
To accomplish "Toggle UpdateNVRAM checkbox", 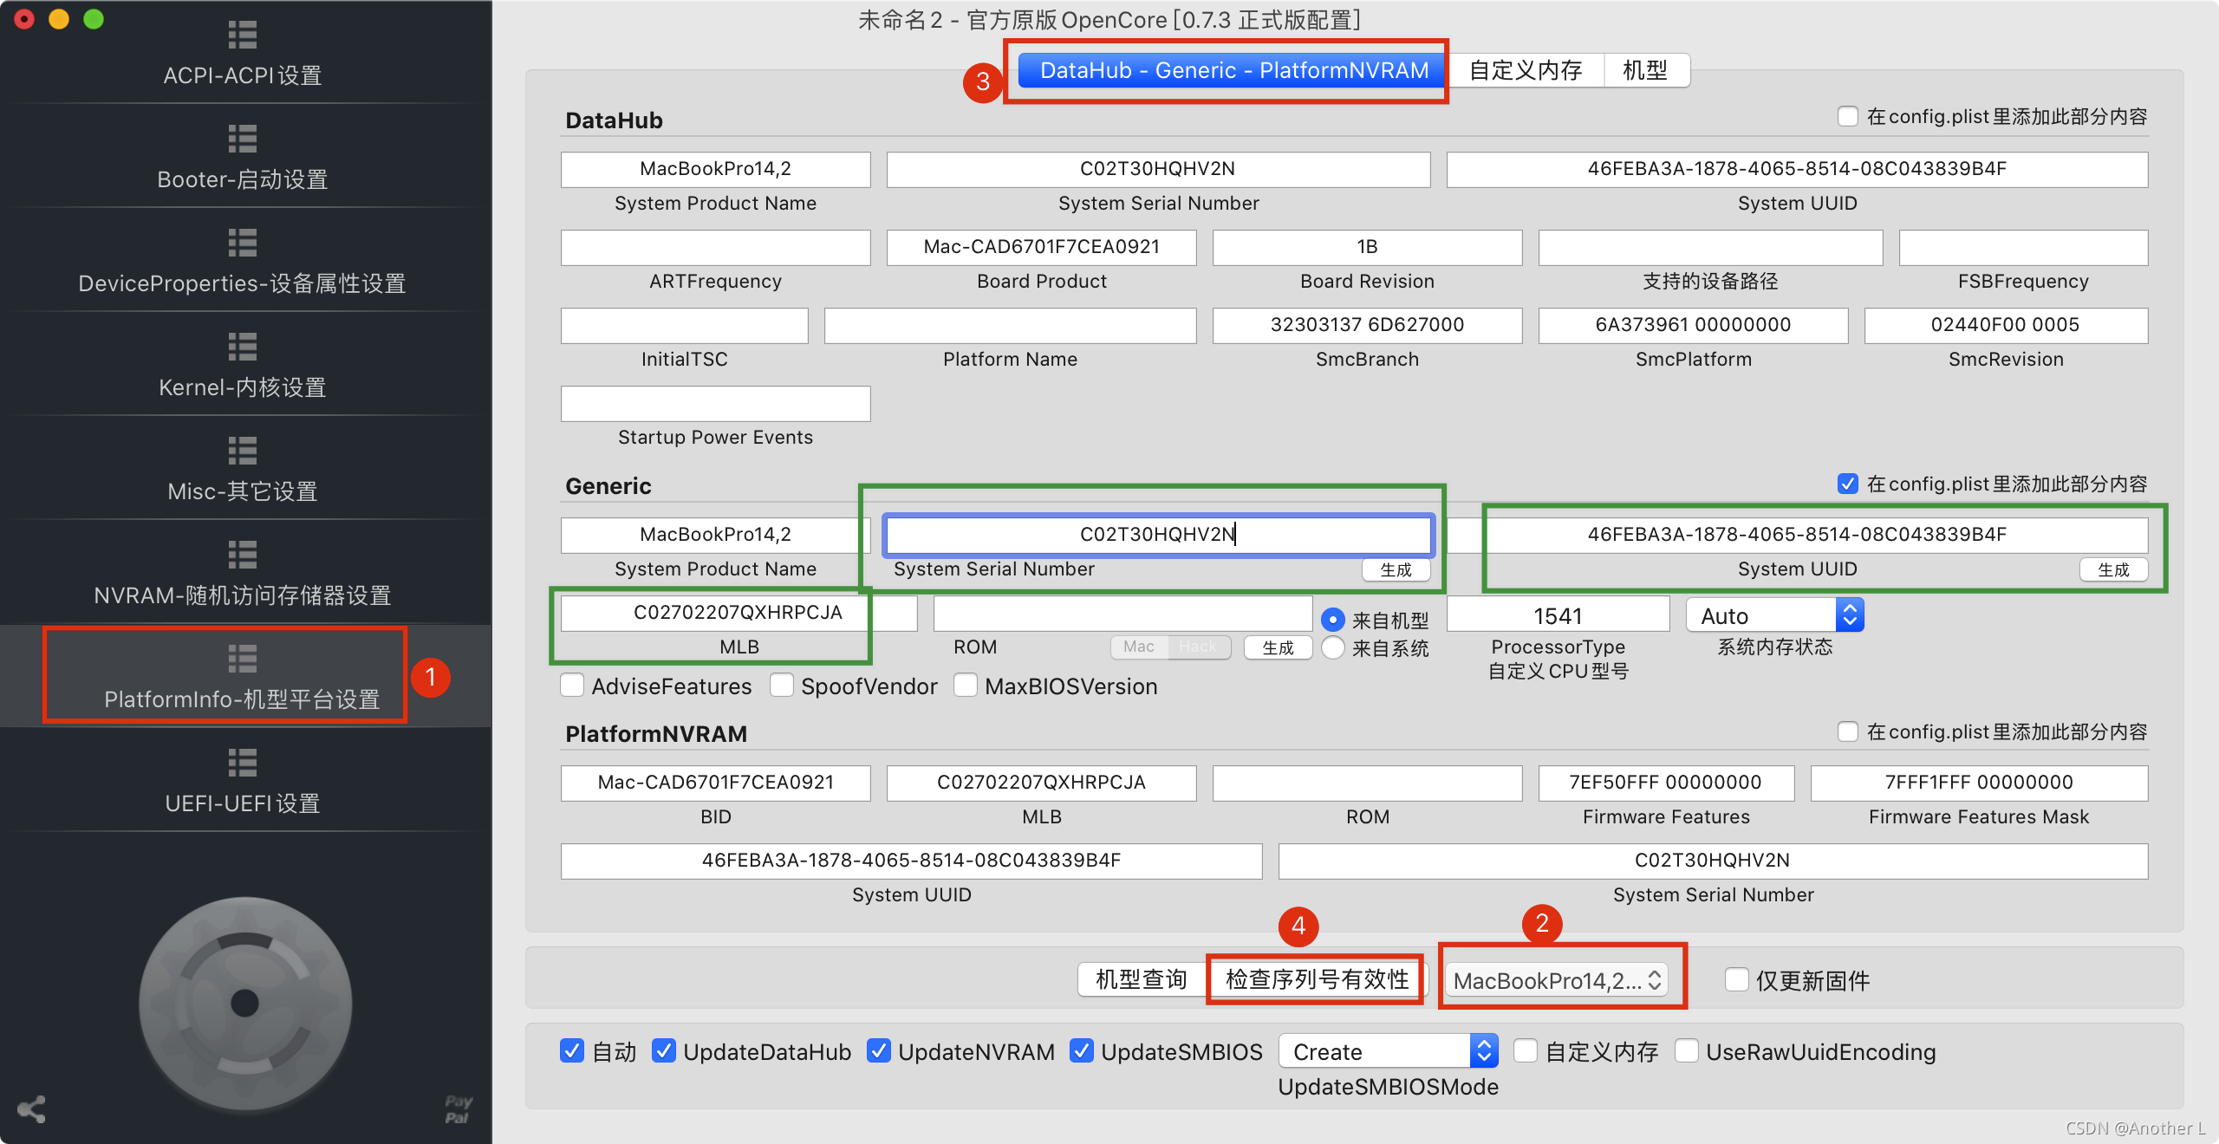I will [879, 1051].
